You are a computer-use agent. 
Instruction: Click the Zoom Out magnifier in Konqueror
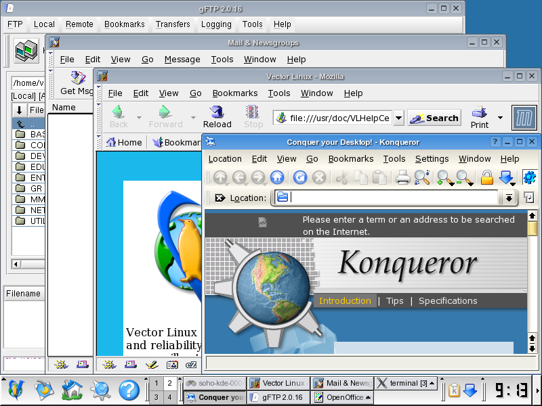463,178
